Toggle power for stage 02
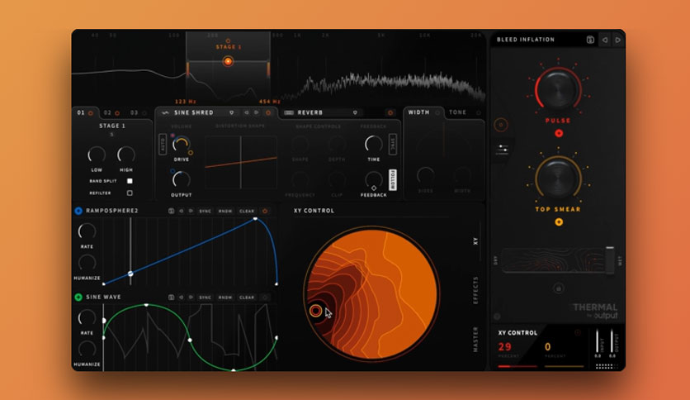 117,113
